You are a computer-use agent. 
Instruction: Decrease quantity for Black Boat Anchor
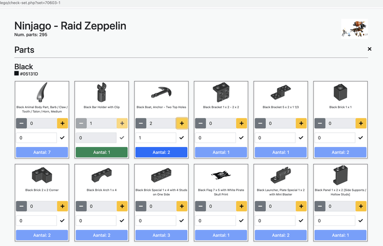pyautogui.click(x=140, y=123)
